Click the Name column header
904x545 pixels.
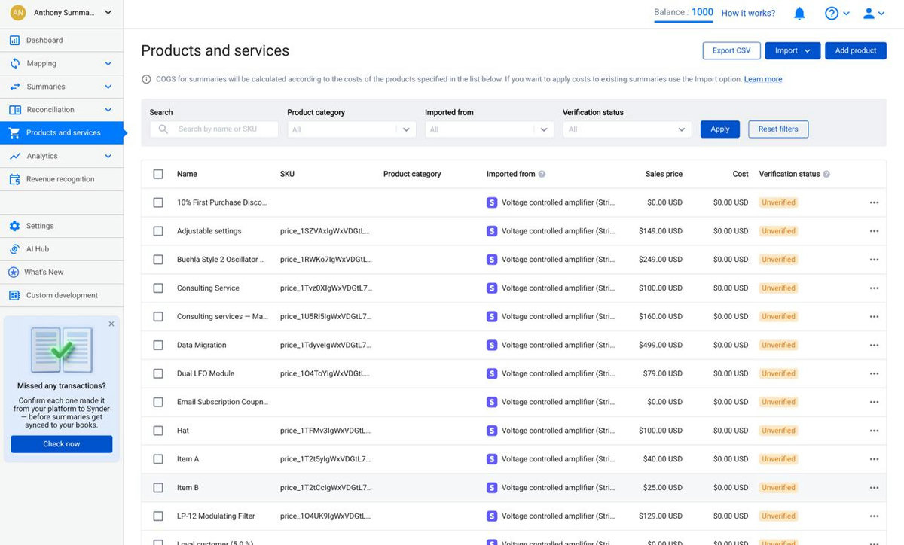(187, 174)
